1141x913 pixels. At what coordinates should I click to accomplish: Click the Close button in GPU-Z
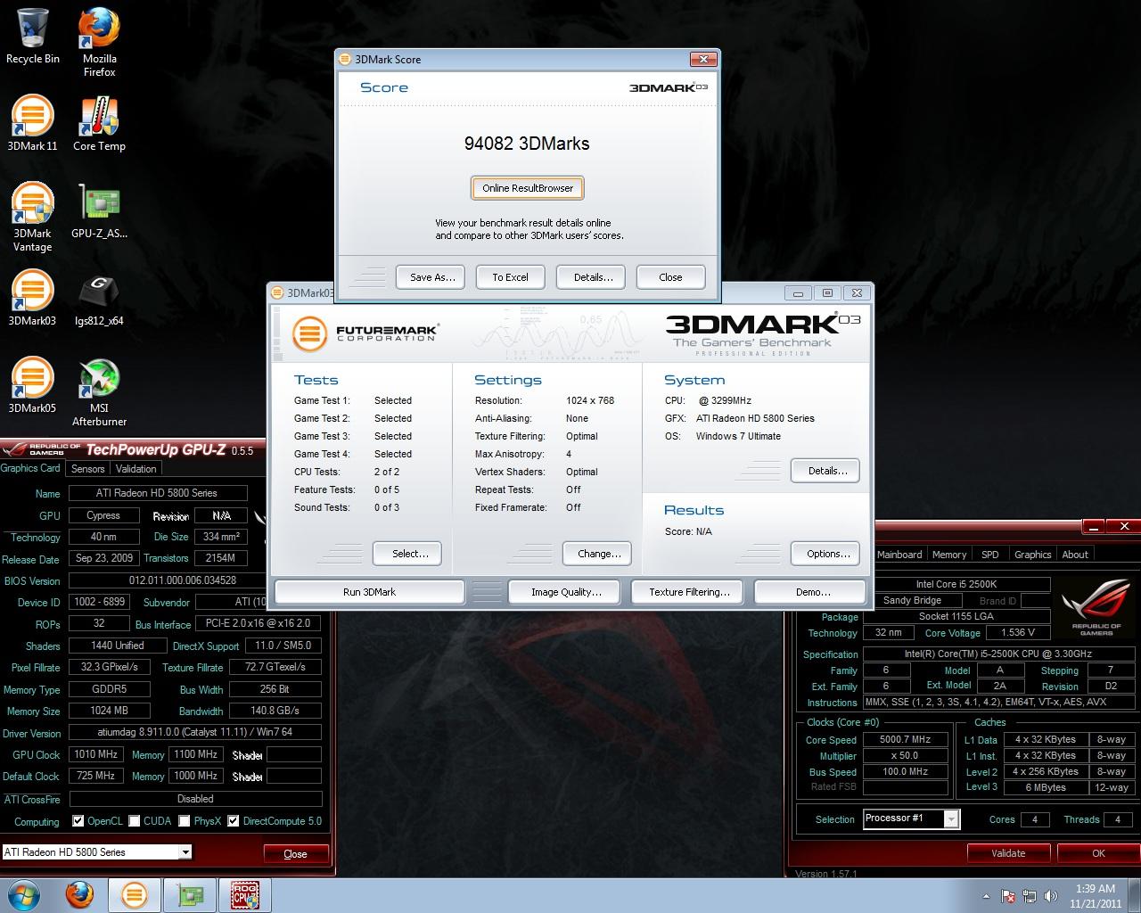pos(295,853)
